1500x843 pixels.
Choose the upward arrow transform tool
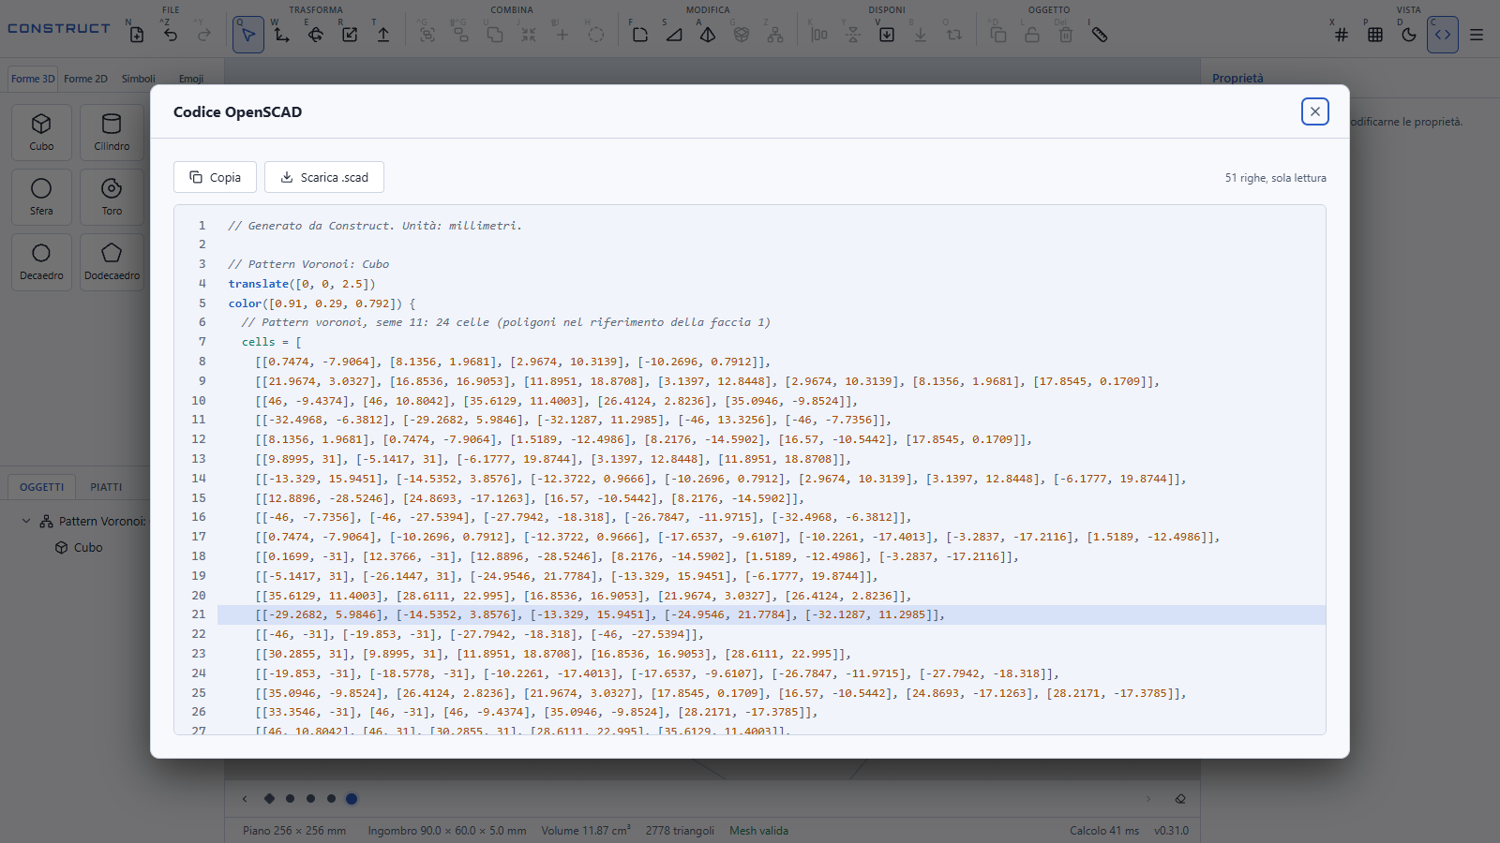point(383,35)
